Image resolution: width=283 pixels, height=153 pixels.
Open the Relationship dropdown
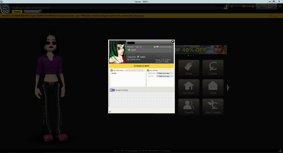[x=165, y=73]
